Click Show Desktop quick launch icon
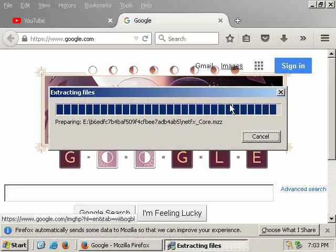Image resolution: width=336 pixels, height=252 pixels. coord(41,245)
